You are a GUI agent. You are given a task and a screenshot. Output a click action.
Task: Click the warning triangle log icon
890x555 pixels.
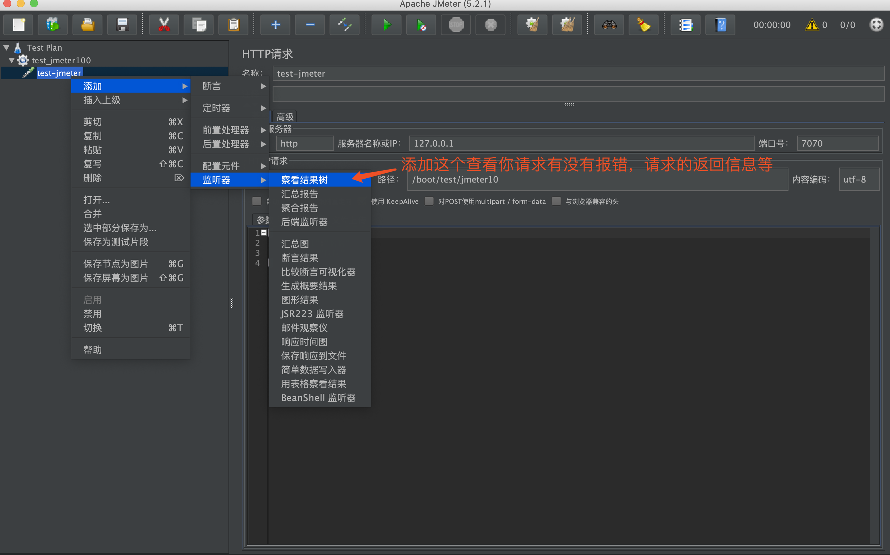click(x=812, y=25)
